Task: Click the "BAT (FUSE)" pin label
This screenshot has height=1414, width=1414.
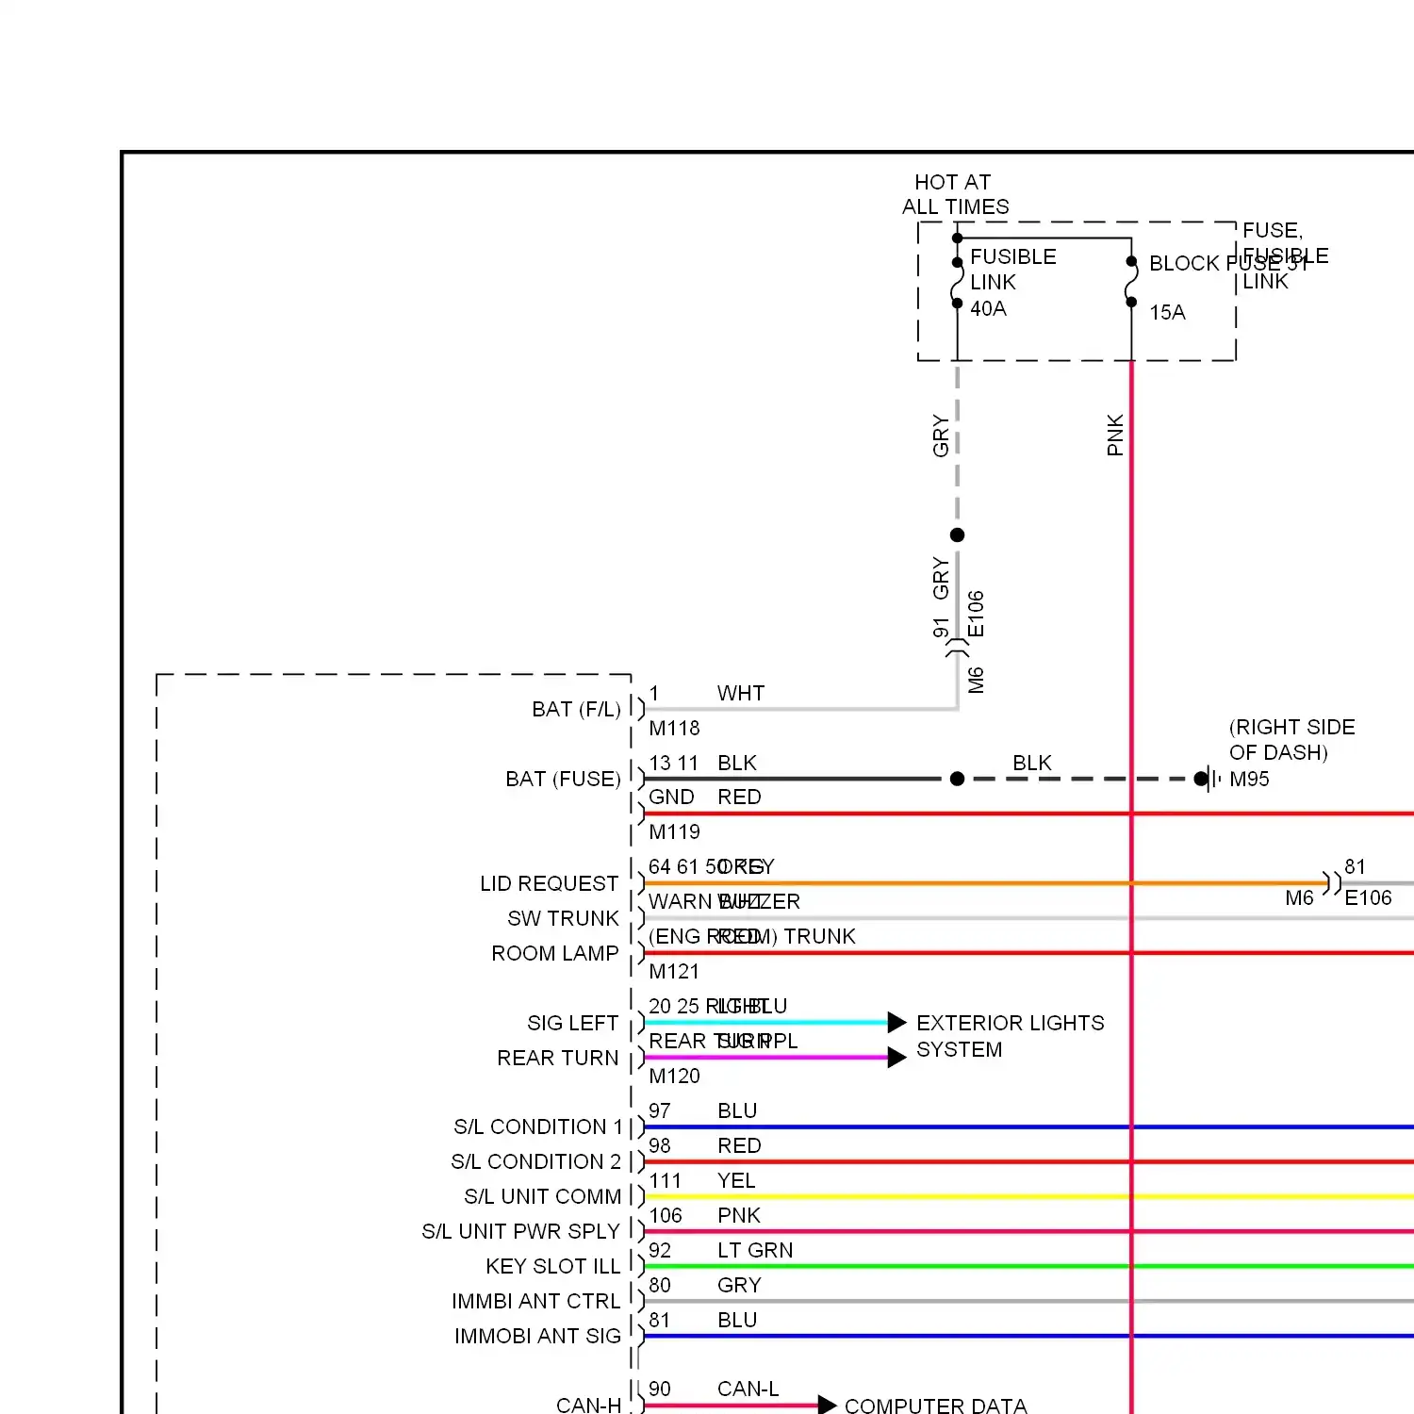Action: coord(563,779)
